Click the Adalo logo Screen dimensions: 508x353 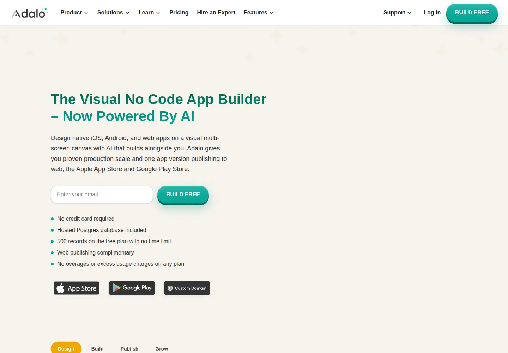point(30,13)
